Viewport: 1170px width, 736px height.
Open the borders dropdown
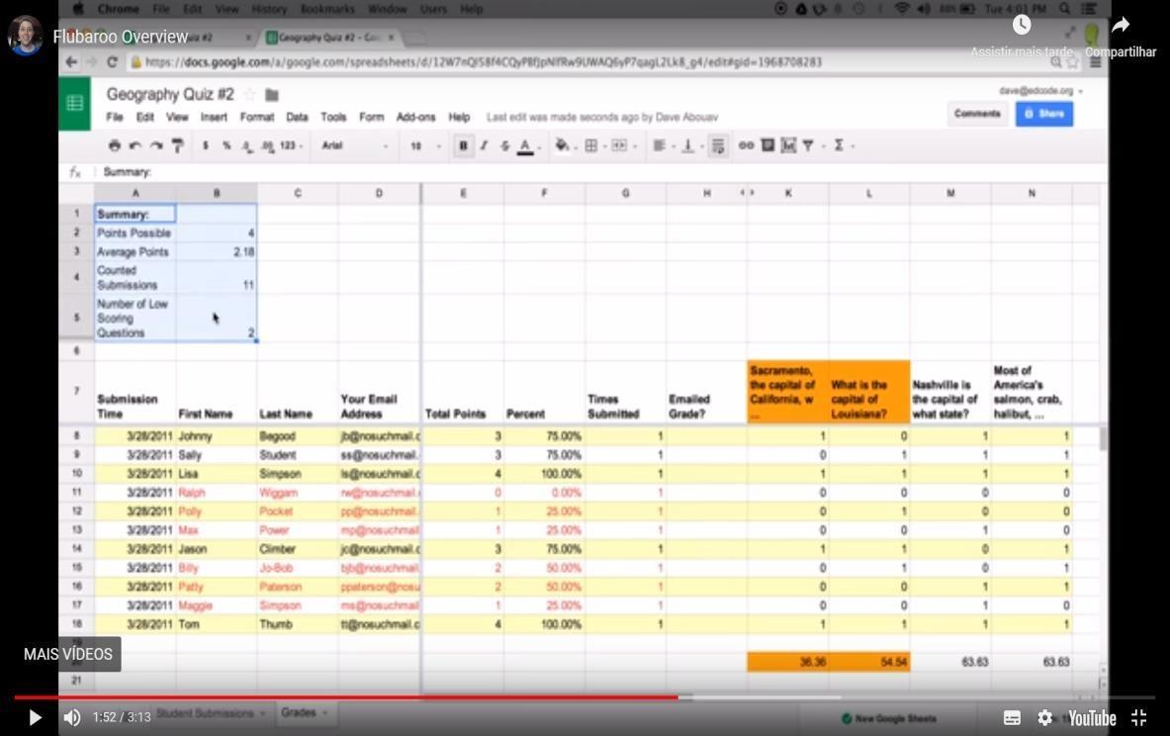594,145
